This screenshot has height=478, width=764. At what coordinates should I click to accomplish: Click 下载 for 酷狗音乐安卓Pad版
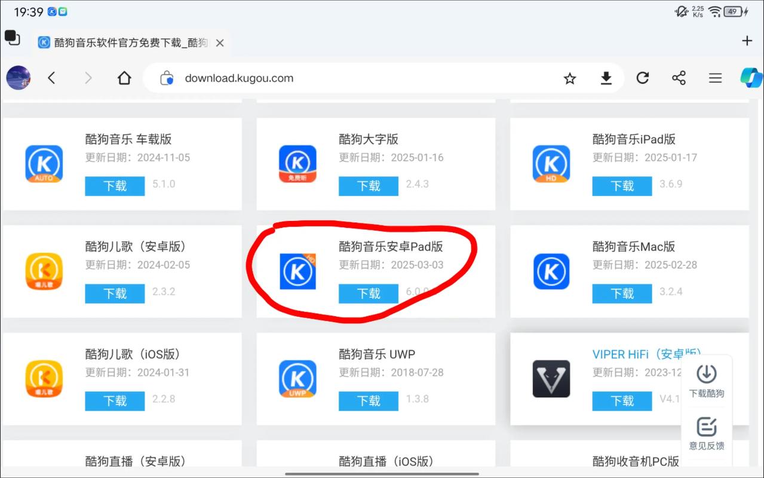(x=368, y=293)
